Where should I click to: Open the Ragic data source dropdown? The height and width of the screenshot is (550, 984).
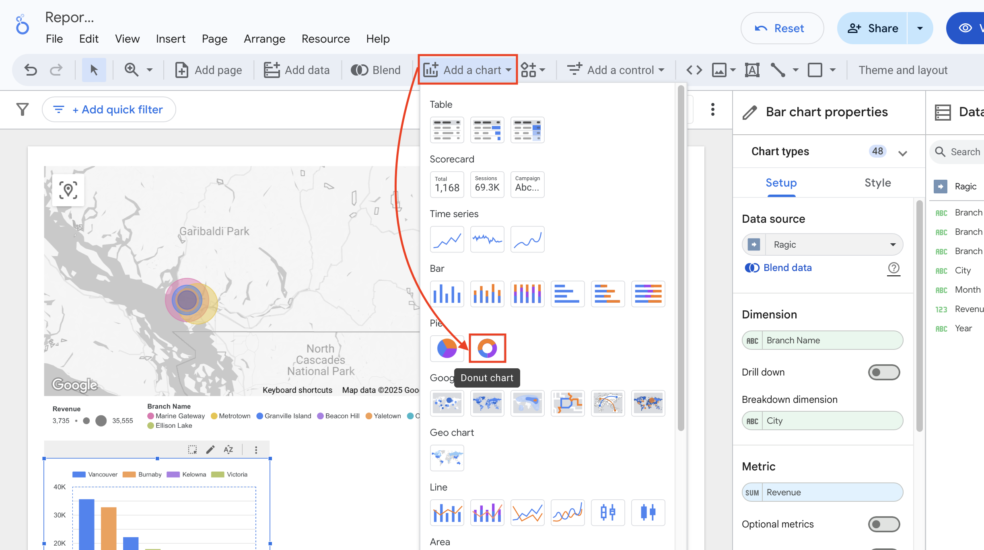coord(822,244)
